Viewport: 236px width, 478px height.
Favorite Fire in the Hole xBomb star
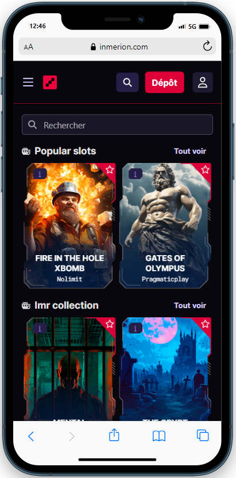tap(110, 169)
